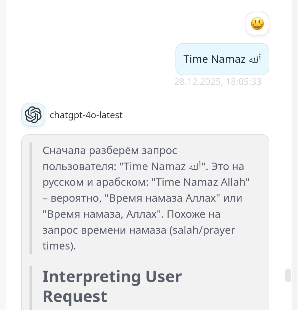
Task: Click the 28.12.2025, 18:05:33 timestamp
Action: pos(218,82)
